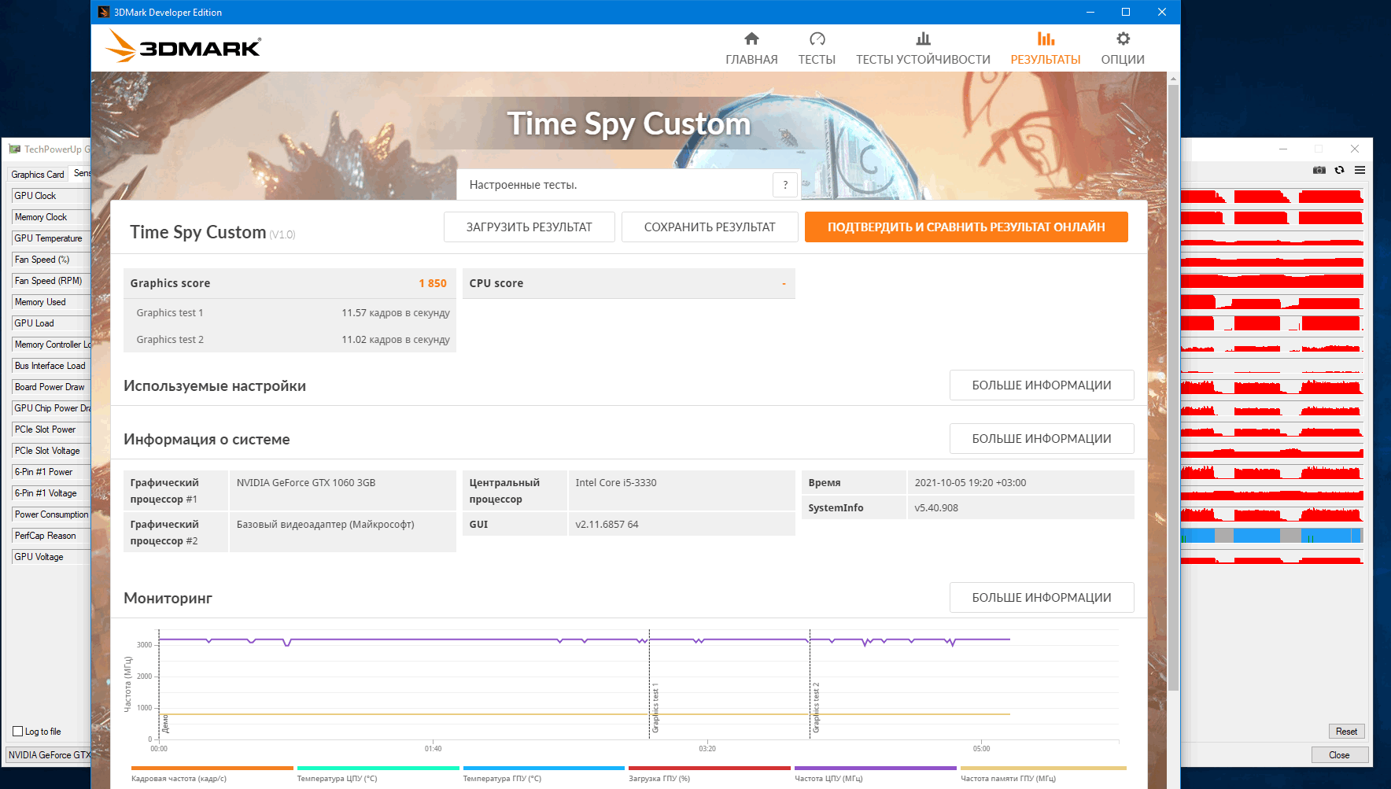
Task: Click the GPU Clock red graph in GPU-Z
Action: pos(1271,196)
